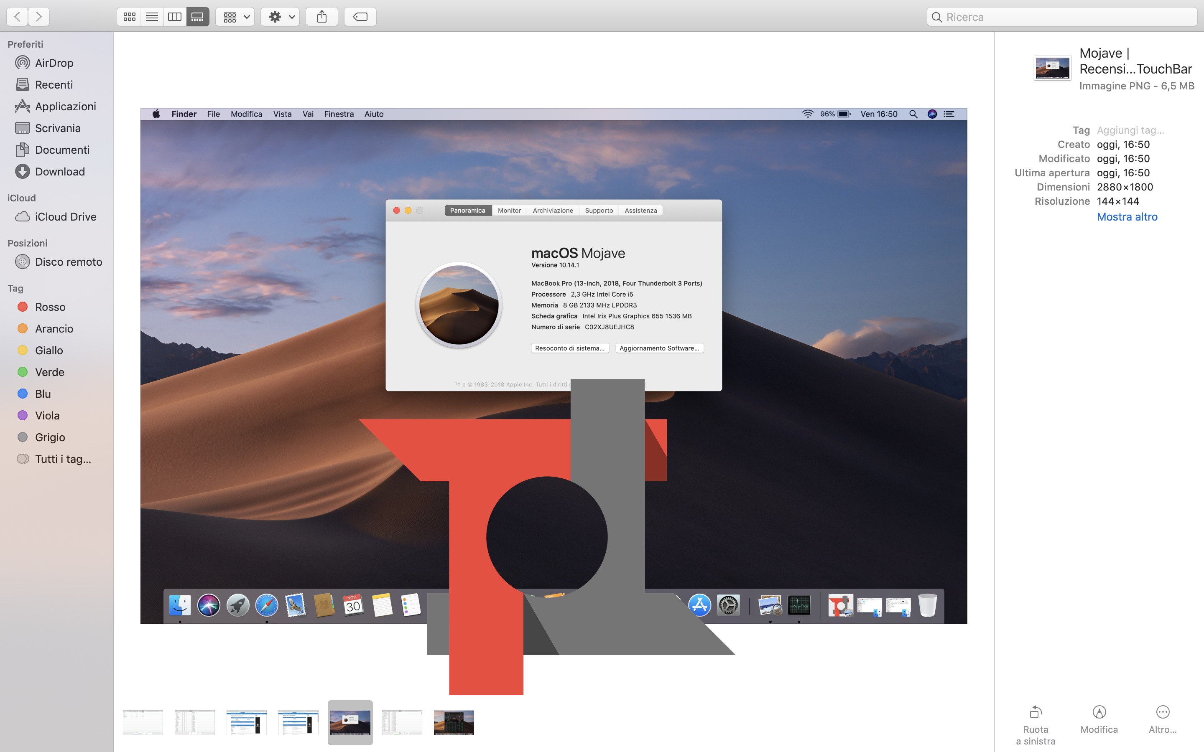Open Download folder in sidebar

tap(60, 172)
